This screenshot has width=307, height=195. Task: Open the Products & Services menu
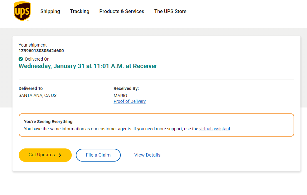(x=122, y=11)
